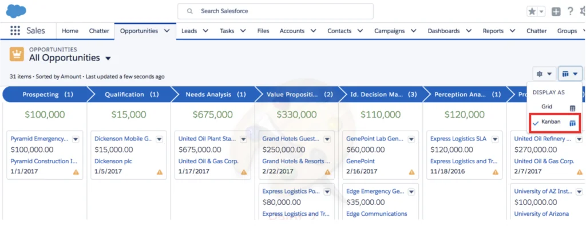The height and width of the screenshot is (230, 586).
Task: Open United Oil Plant Sta... opportunity link
Action: (x=207, y=139)
